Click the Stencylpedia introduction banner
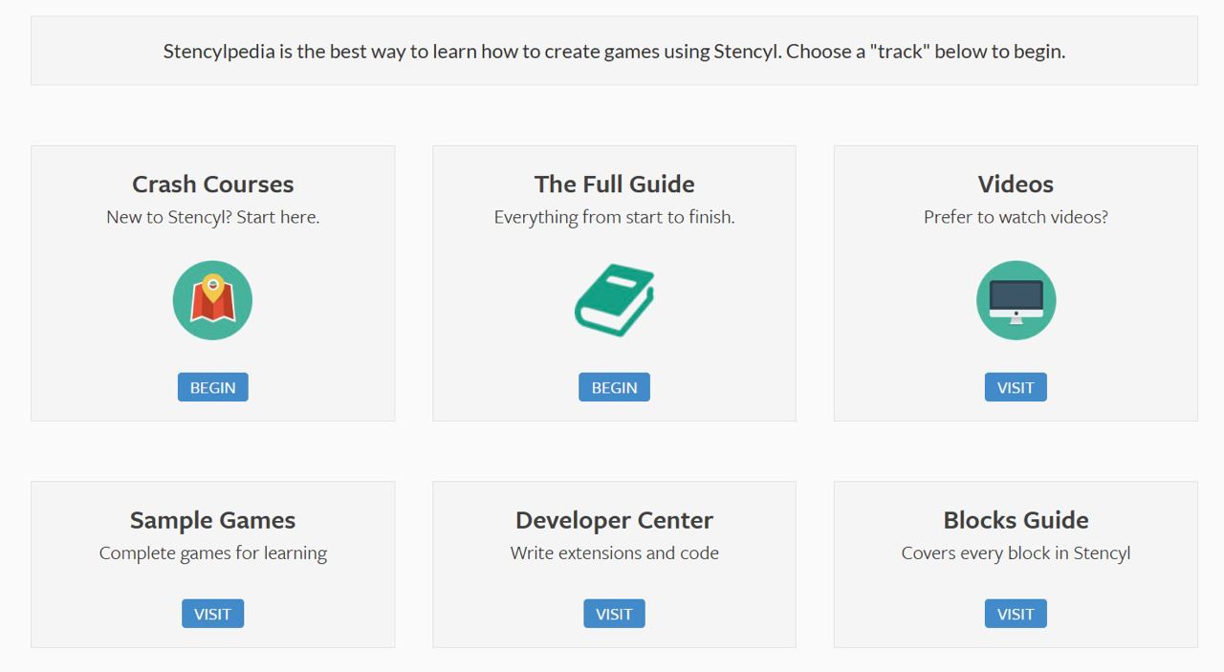The image size is (1224, 672). tap(612, 51)
